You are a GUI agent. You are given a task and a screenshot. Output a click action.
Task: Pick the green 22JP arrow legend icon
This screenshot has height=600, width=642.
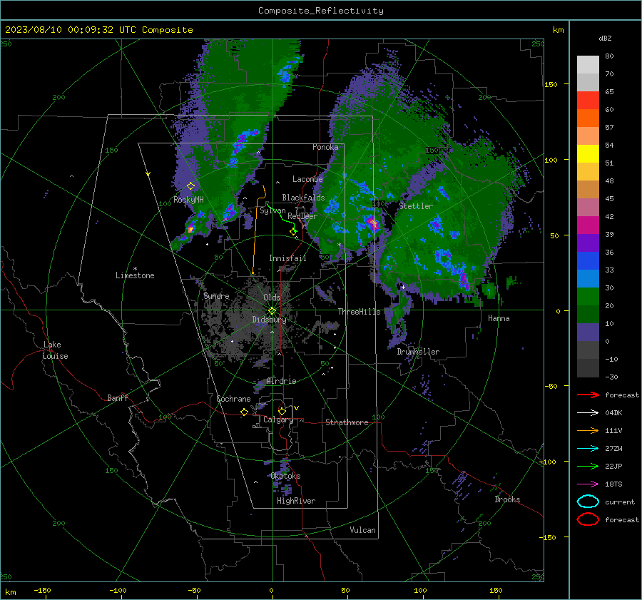point(588,466)
